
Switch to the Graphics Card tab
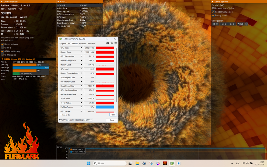pos(65,44)
